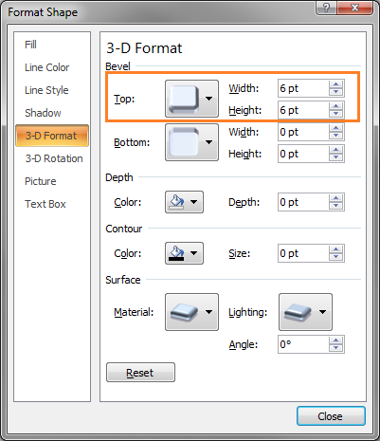Select the Line Style category

(46, 90)
